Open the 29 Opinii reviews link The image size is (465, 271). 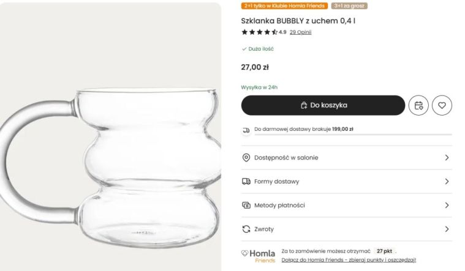click(300, 32)
